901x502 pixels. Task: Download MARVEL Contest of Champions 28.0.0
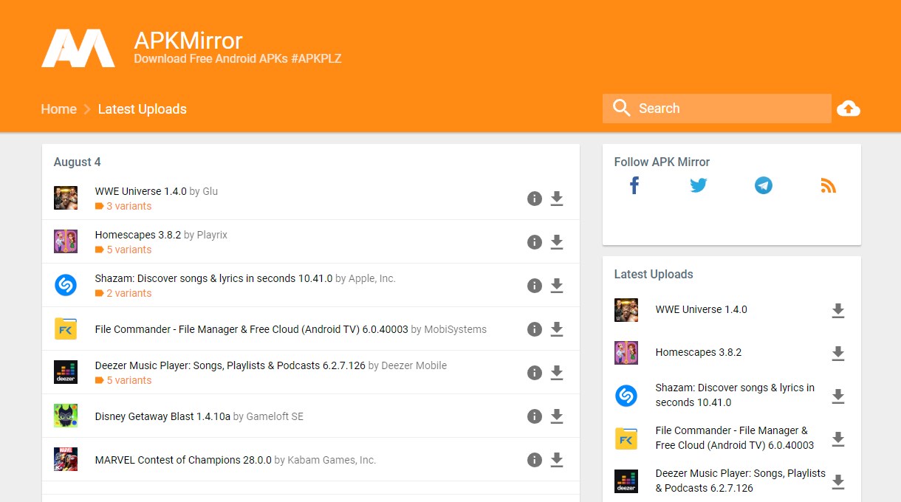tap(557, 460)
